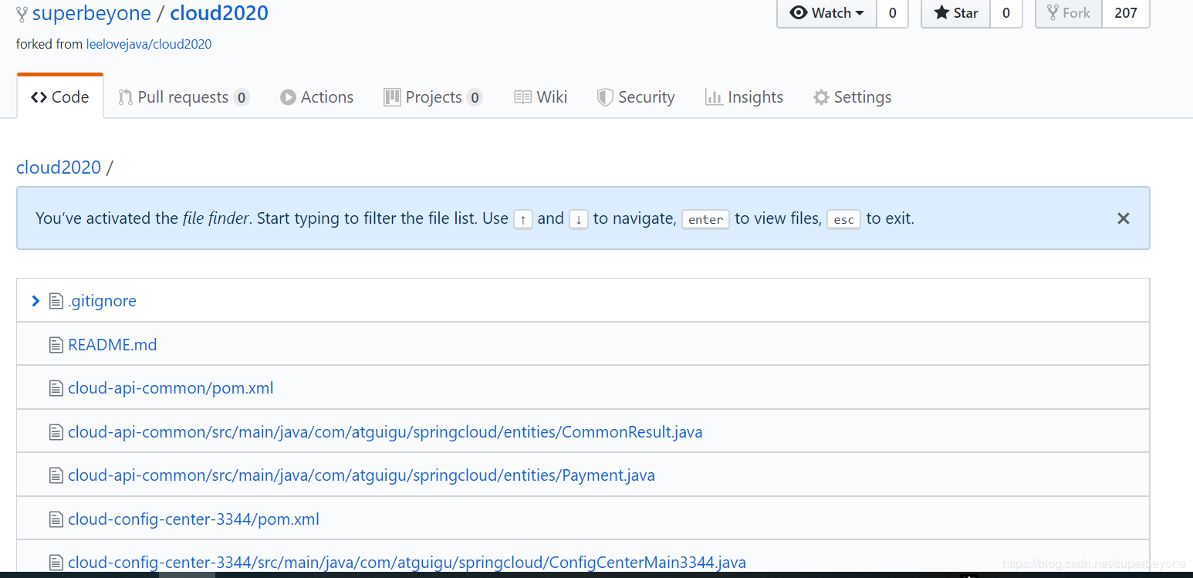The width and height of the screenshot is (1193, 578).
Task: Open the .gitignore file
Action: point(102,301)
